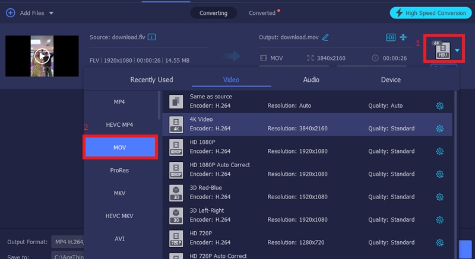The width and height of the screenshot is (475, 259).
Task: Select the Device tab
Action: pos(391,80)
